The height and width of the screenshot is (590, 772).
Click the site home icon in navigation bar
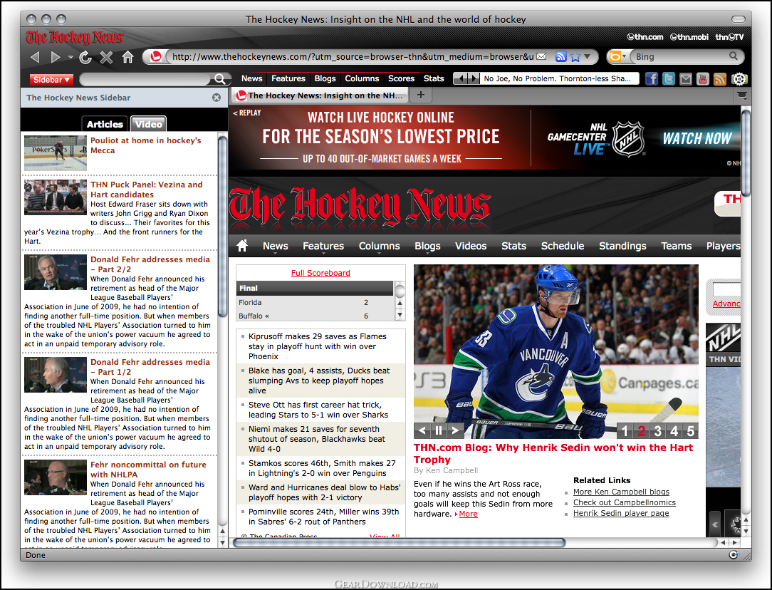(x=242, y=245)
